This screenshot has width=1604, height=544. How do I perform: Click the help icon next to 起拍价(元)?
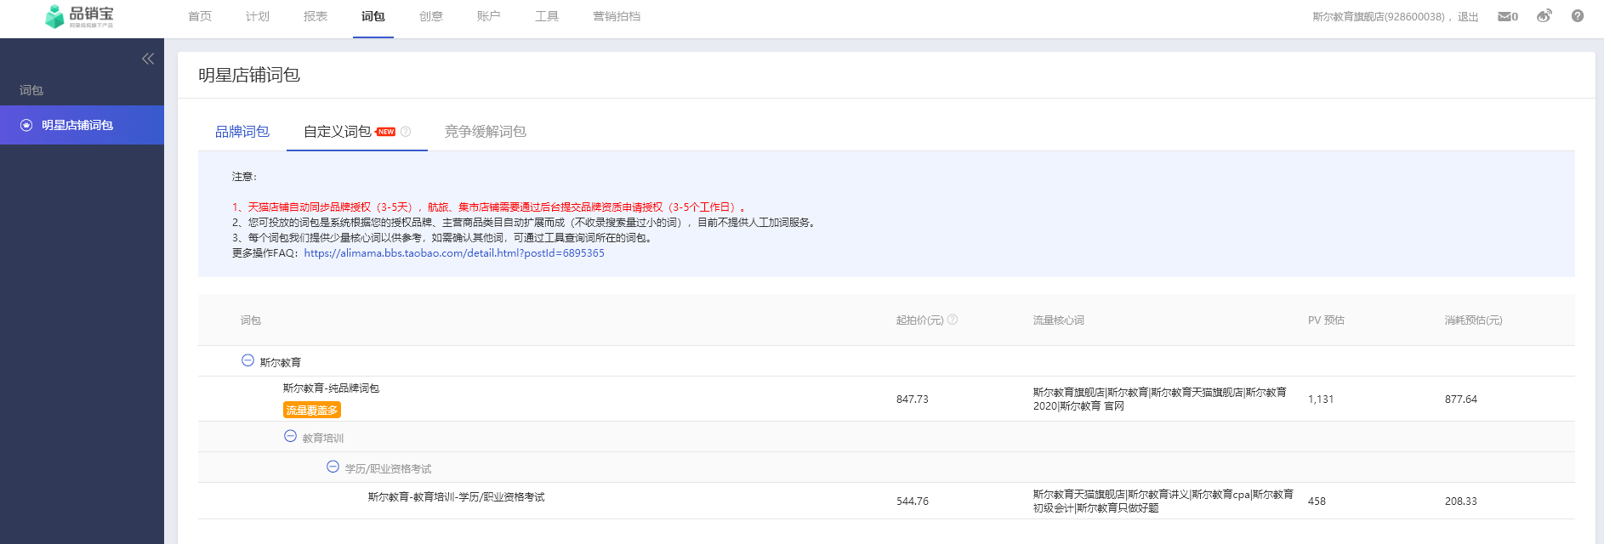tap(953, 320)
